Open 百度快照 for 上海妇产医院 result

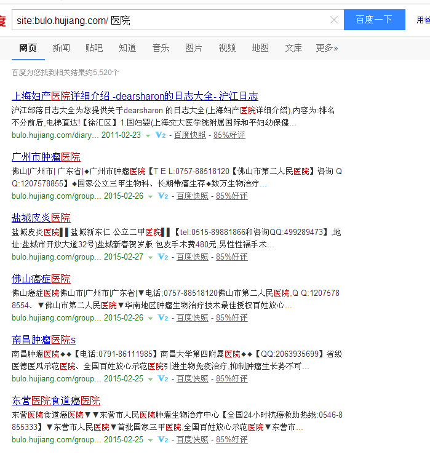pyautogui.click(x=190, y=135)
